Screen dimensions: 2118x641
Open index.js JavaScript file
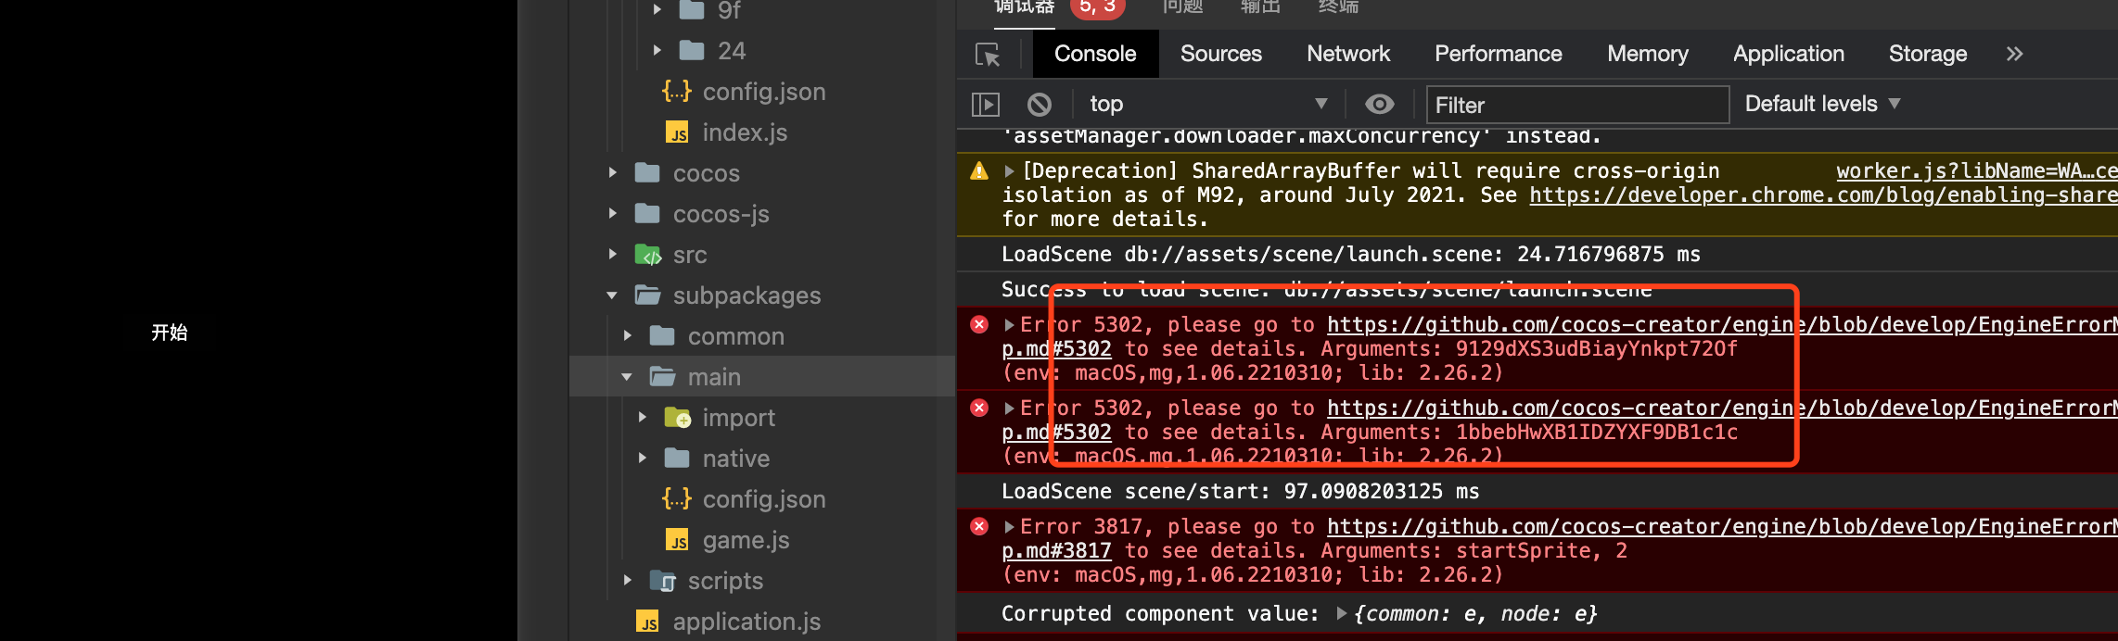pos(744,132)
